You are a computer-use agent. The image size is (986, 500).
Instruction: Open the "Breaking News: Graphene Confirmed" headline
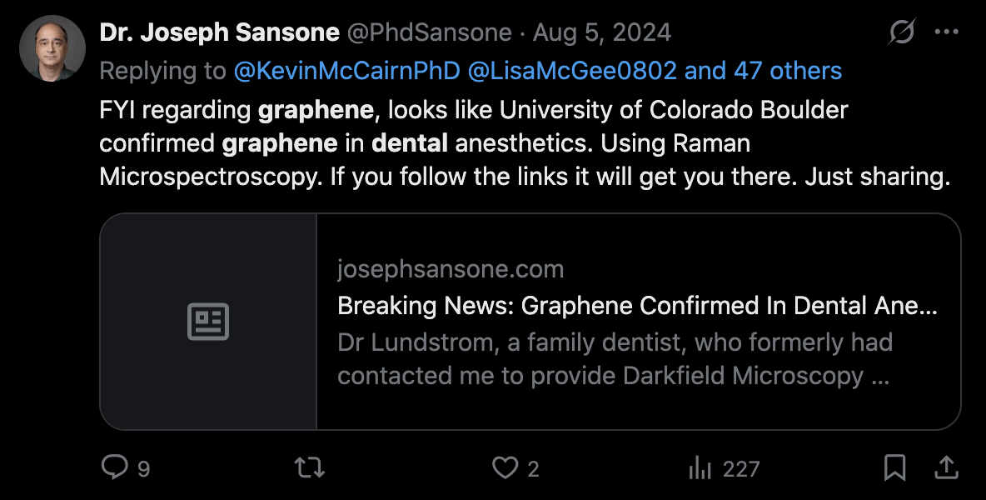(x=637, y=306)
